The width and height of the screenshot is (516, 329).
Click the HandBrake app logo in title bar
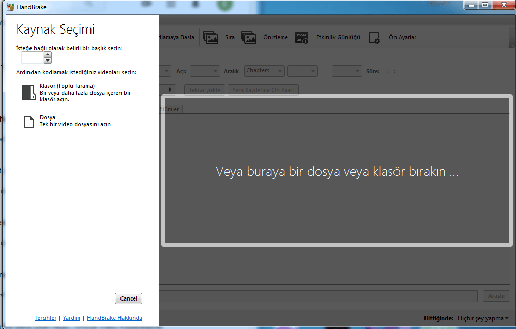click(10, 7)
